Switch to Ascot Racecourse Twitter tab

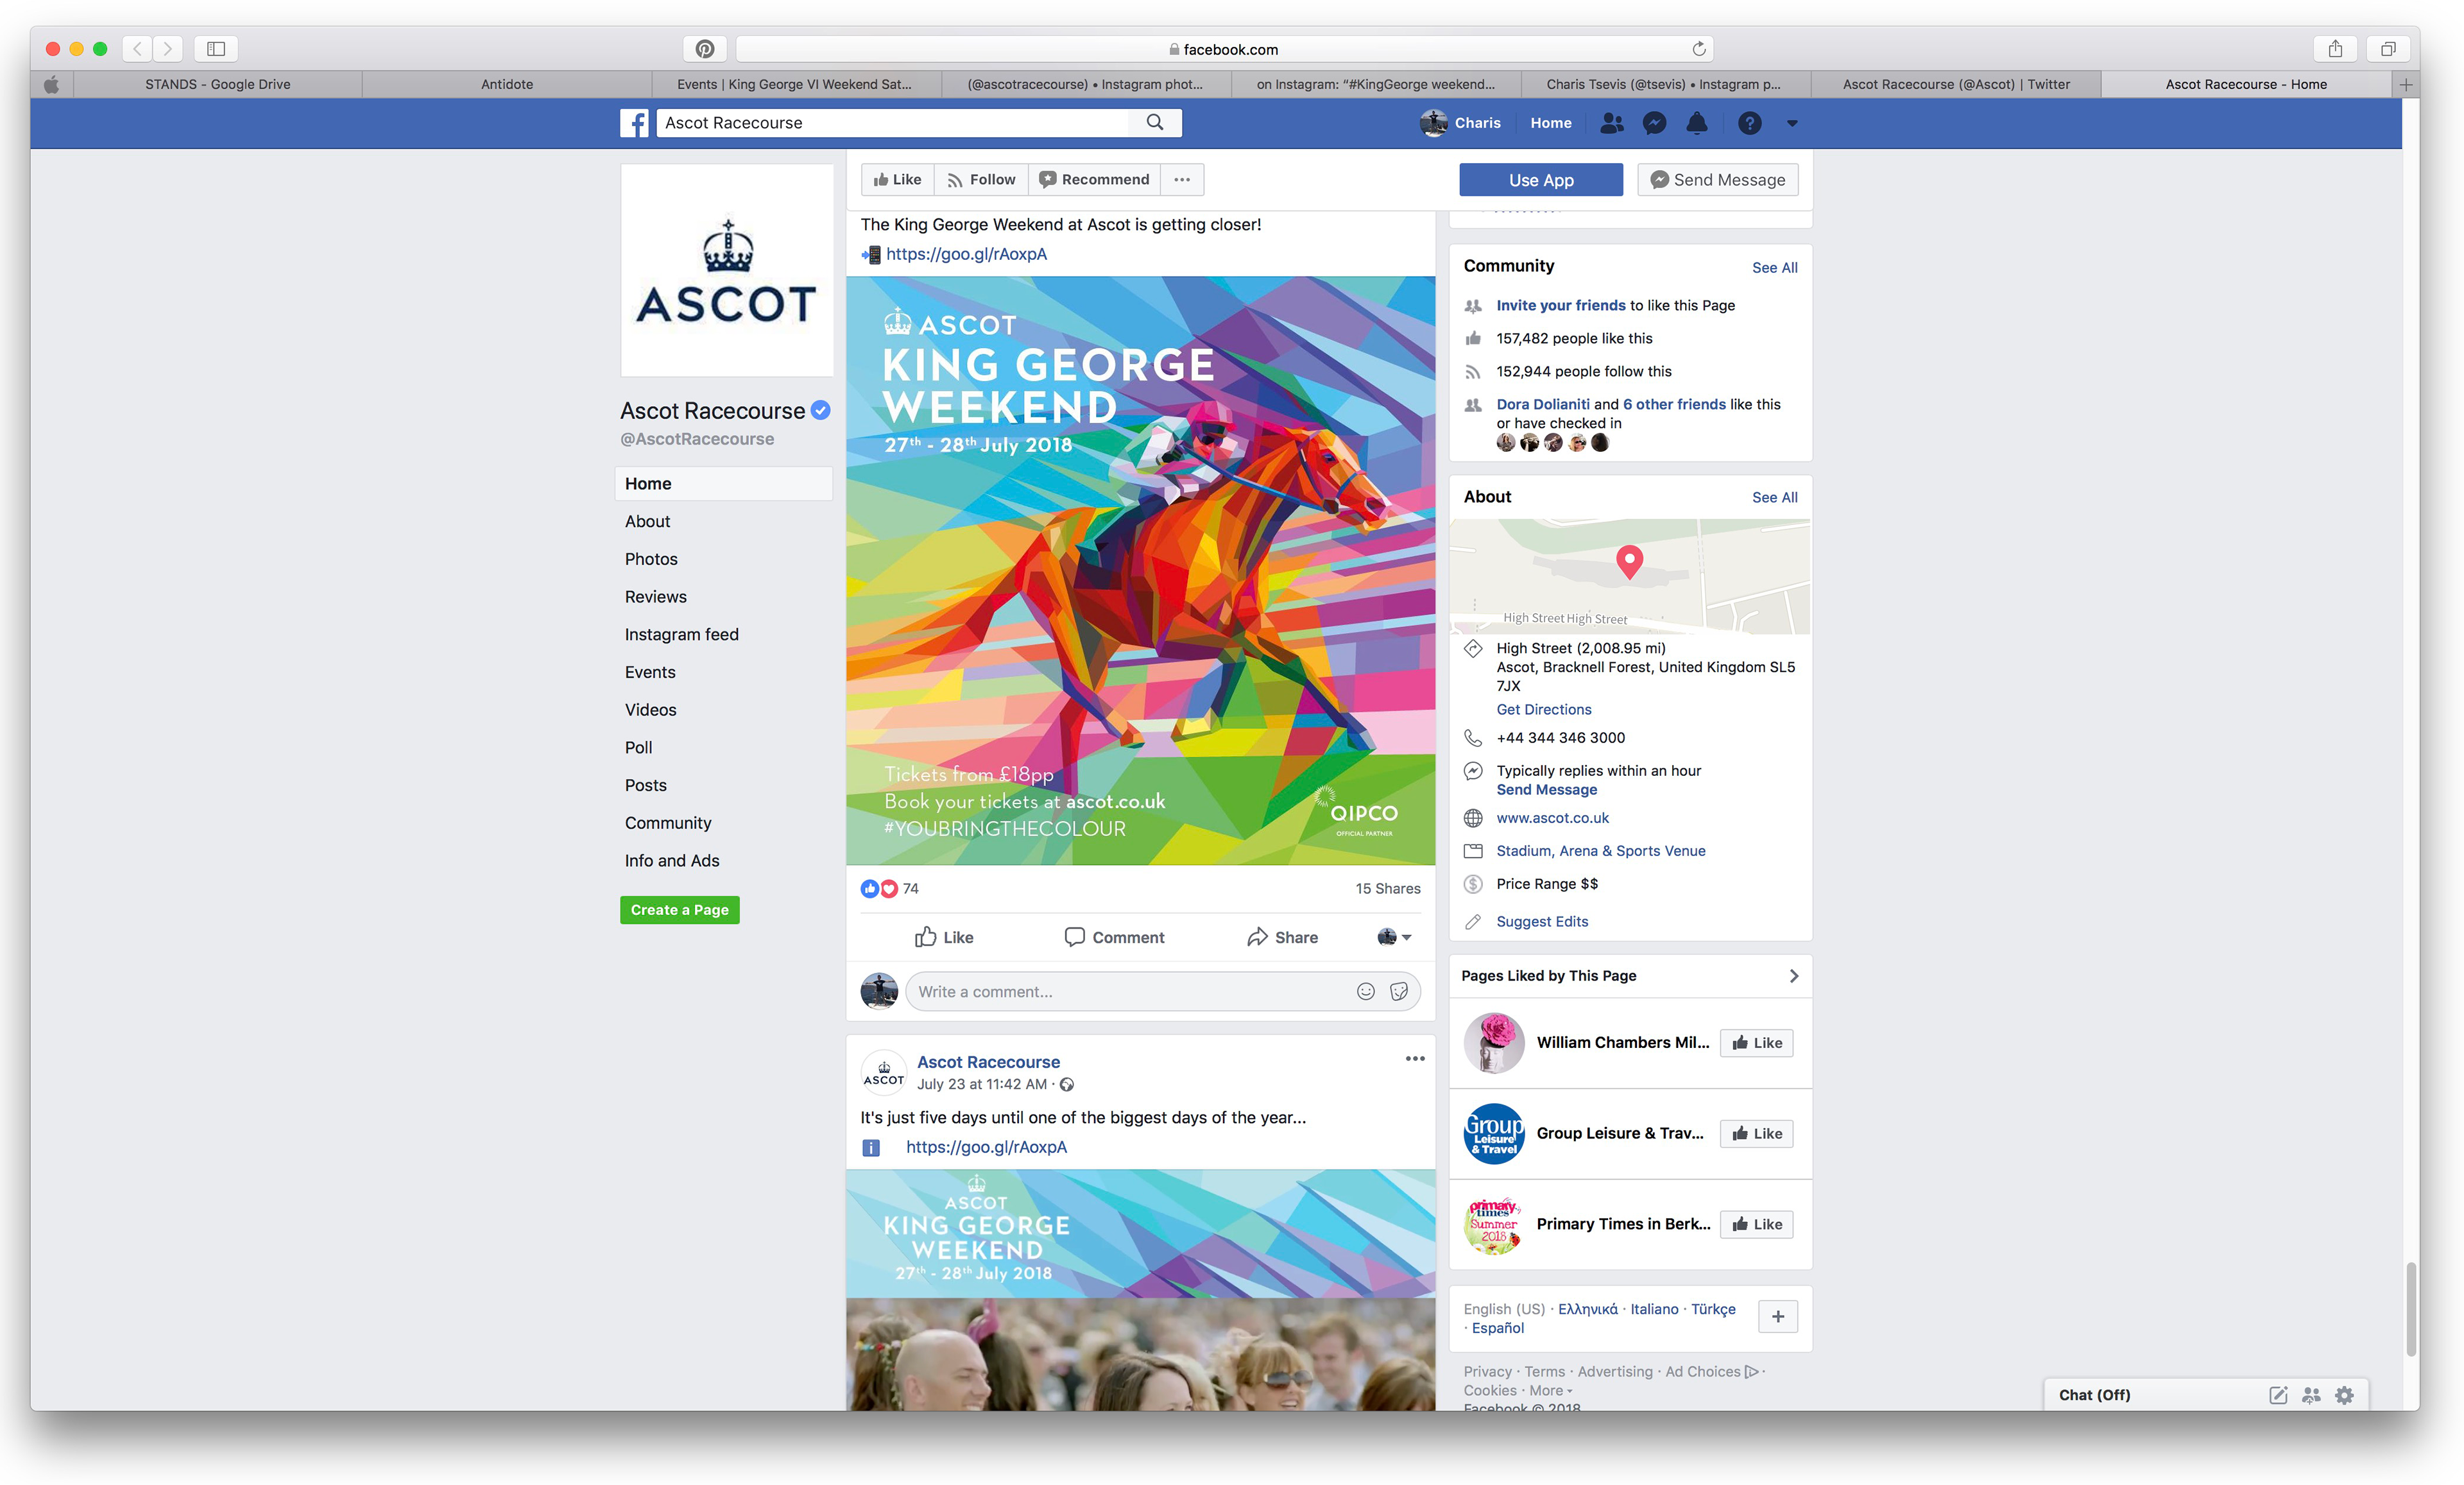pyautogui.click(x=1956, y=85)
